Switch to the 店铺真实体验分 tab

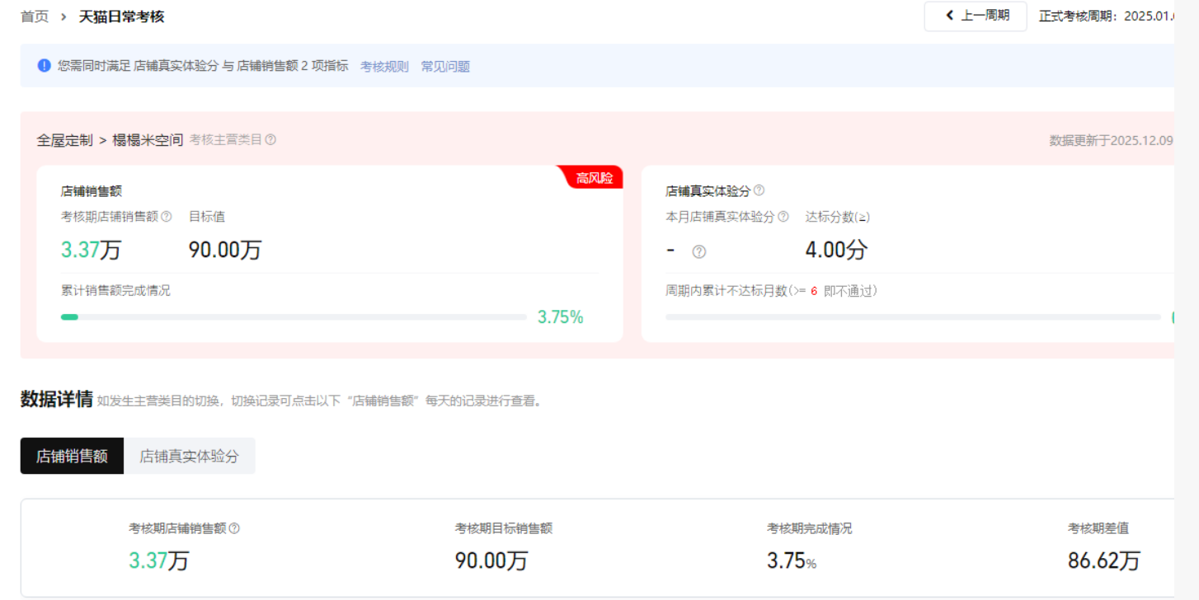190,456
